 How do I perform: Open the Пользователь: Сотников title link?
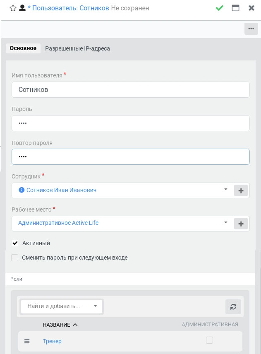71,8
